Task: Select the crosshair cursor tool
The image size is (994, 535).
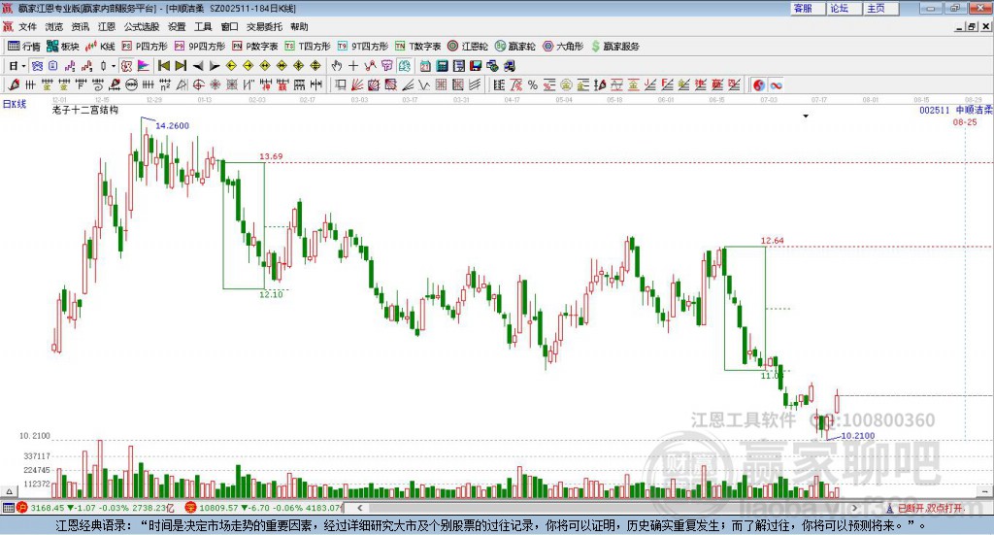Action: pos(353,66)
